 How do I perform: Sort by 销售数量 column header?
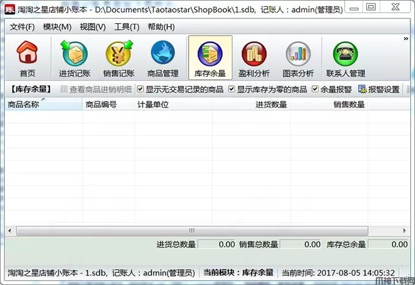point(329,104)
